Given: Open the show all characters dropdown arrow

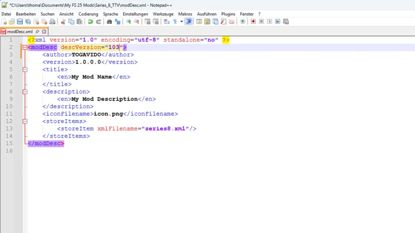Looking at the screenshot, I should tap(181, 21).
